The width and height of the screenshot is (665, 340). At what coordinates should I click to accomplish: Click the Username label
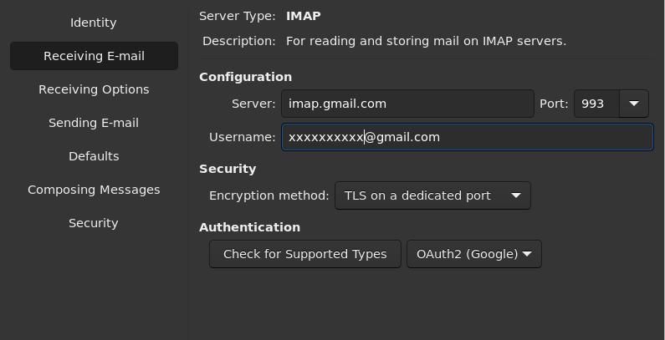(x=242, y=137)
